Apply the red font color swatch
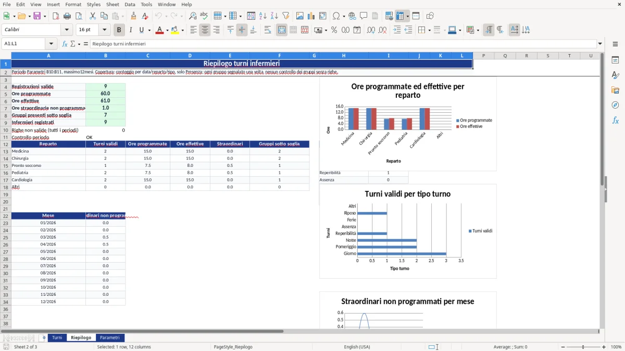625x351 pixels. tap(159, 30)
